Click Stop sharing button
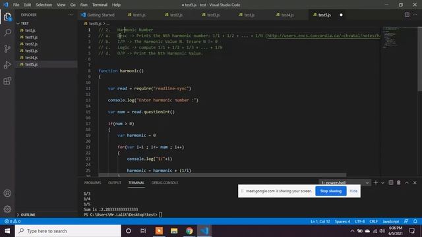Image resolution: width=422 pixels, height=237 pixels. click(x=331, y=191)
